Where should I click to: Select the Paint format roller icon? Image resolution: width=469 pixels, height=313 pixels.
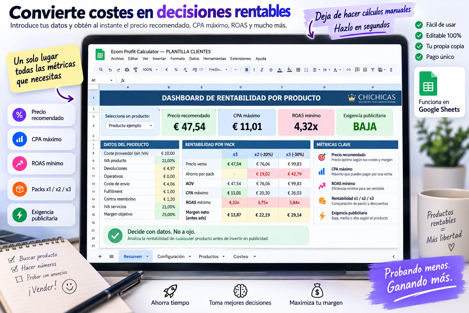pos(136,70)
